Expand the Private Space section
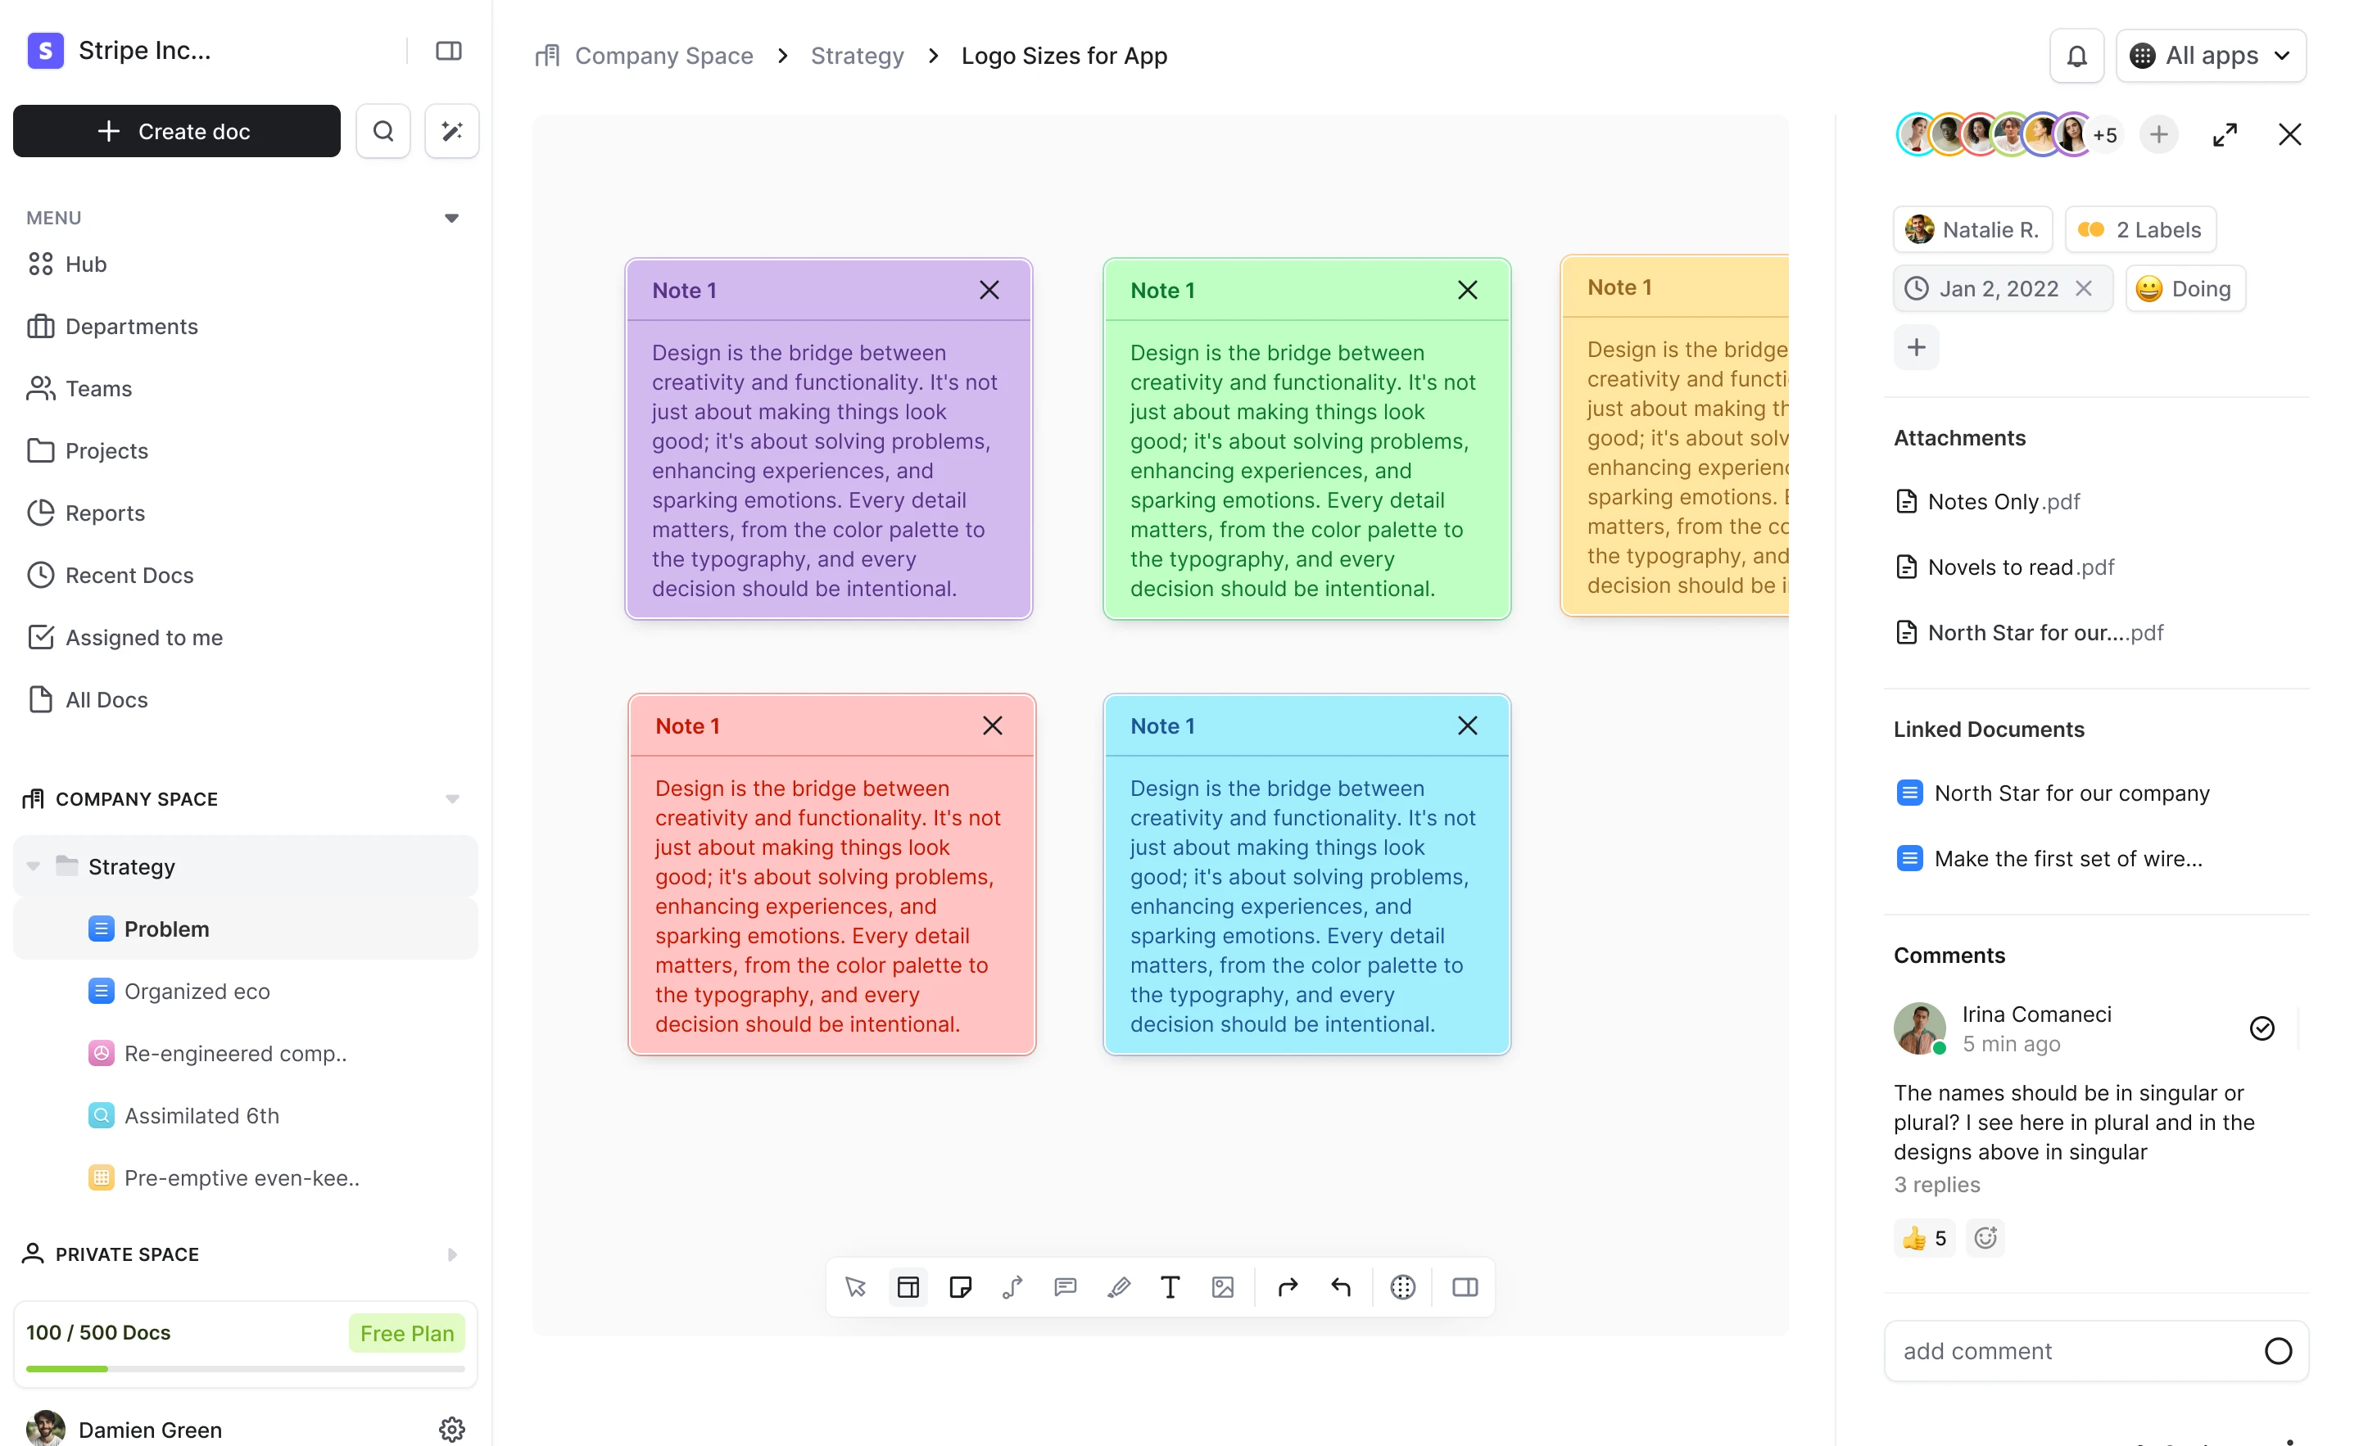The height and width of the screenshot is (1446, 2359). 452,1254
